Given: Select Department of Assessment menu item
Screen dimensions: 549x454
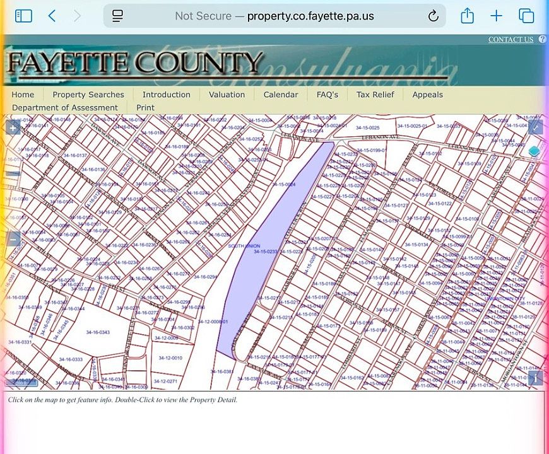Looking at the screenshot, I should (x=65, y=108).
